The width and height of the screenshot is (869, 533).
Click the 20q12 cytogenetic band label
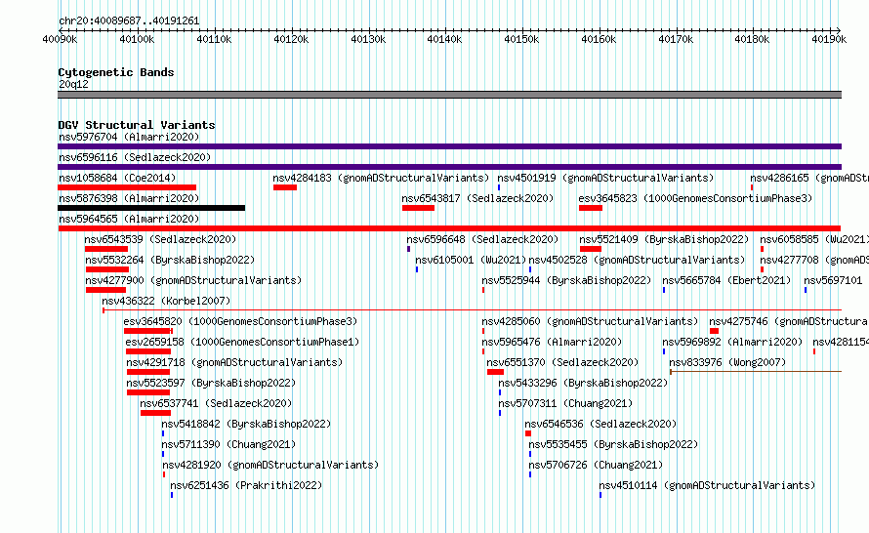click(73, 84)
